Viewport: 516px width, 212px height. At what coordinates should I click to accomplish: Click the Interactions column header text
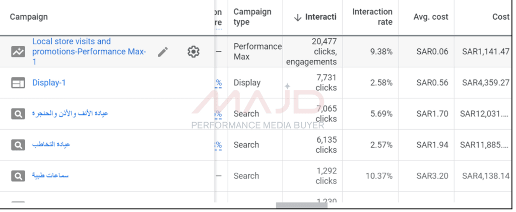[x=320, y=17]
